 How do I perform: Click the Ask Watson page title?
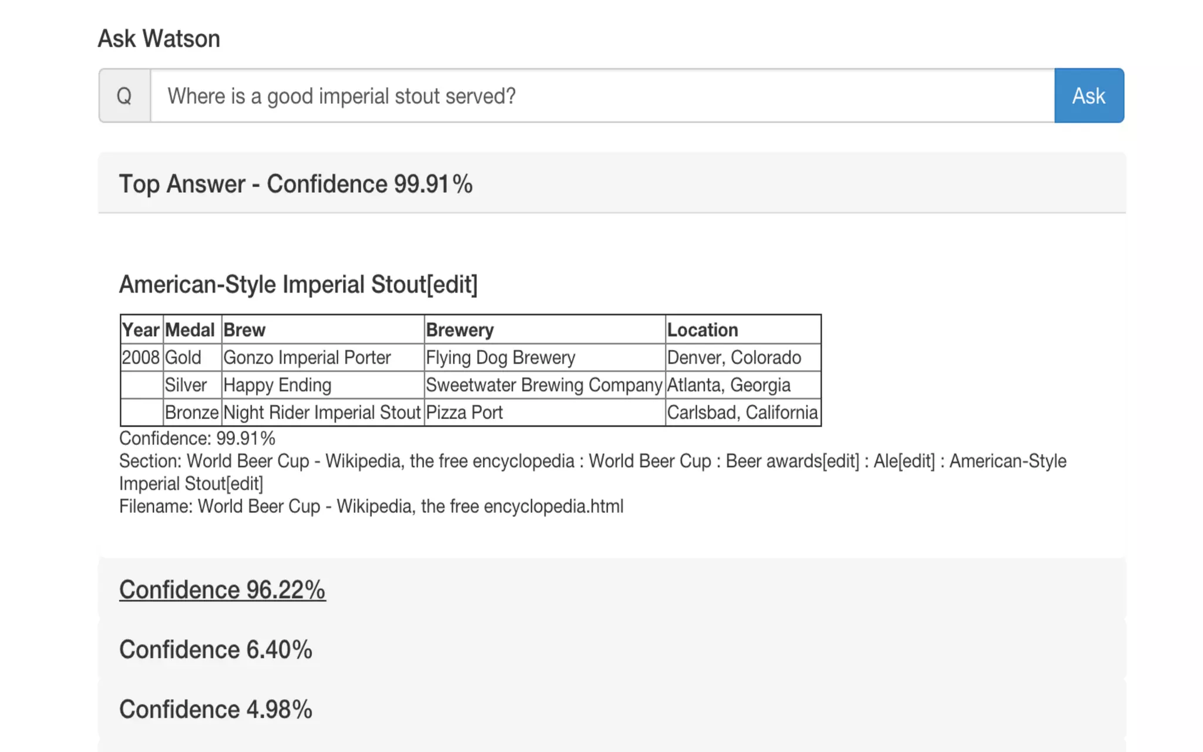tap(159, 39)
